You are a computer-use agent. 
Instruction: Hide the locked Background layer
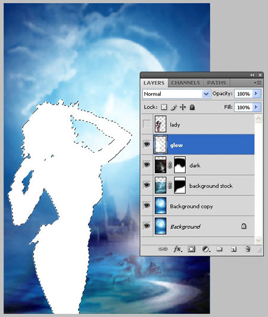click(x=147, y=226)
